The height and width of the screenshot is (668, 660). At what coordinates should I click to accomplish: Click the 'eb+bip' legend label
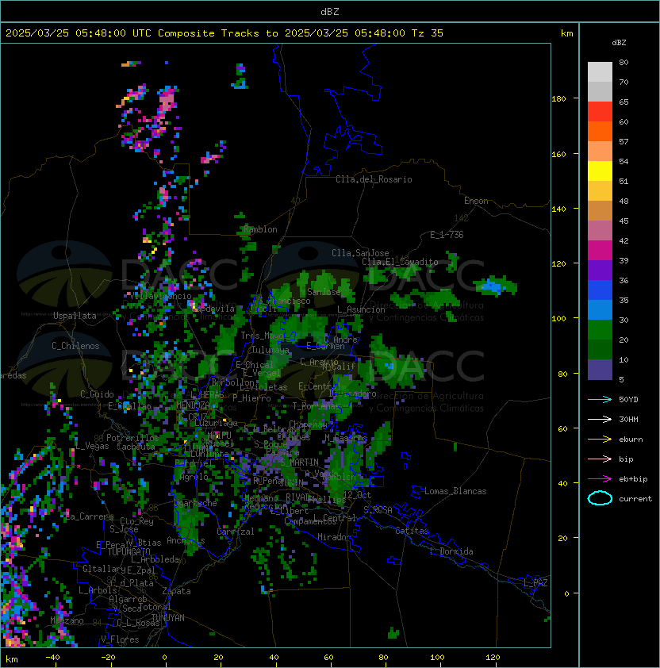click(x=633, y=479)
